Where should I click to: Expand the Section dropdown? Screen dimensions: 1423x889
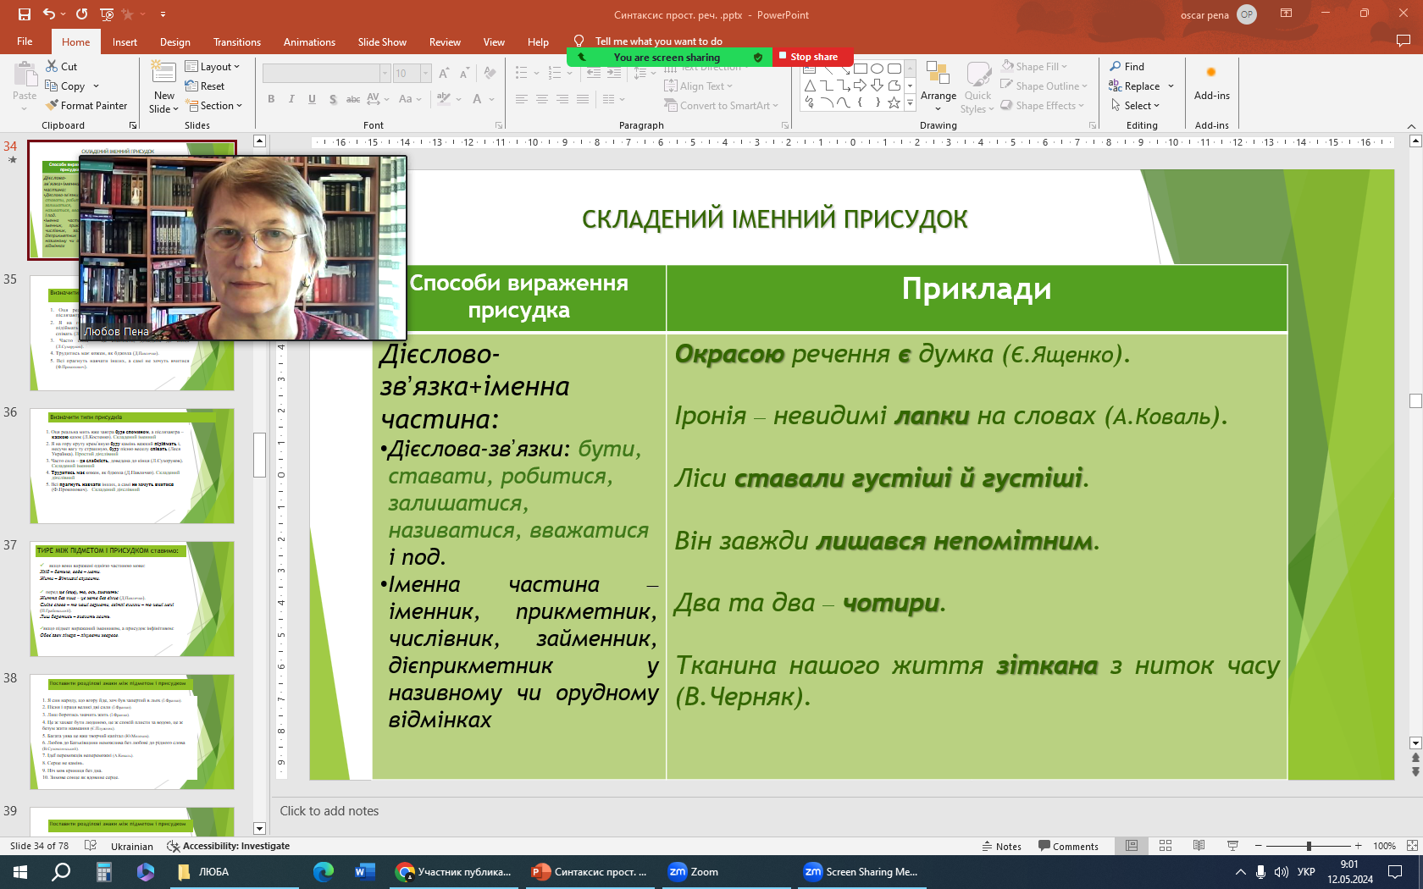[x=214, y=106]
